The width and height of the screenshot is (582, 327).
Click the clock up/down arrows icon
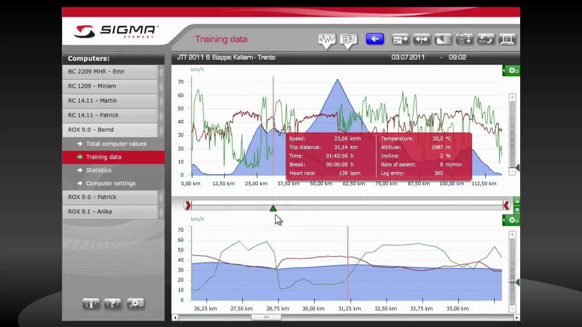pos(464,40)
